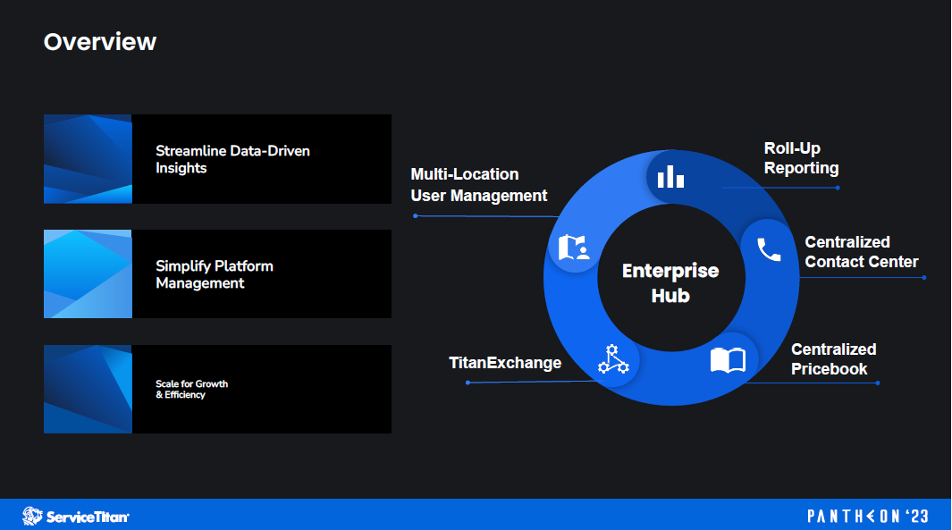Select the Enterprise Hub center circle
The image size is (952, 530).
click(x=671, y=279)
